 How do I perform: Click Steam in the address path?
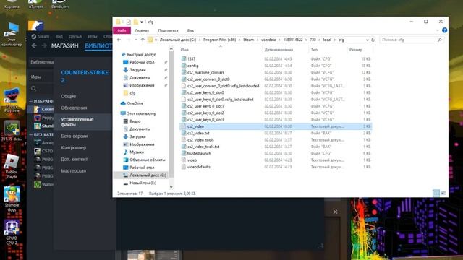pos(248,40)
